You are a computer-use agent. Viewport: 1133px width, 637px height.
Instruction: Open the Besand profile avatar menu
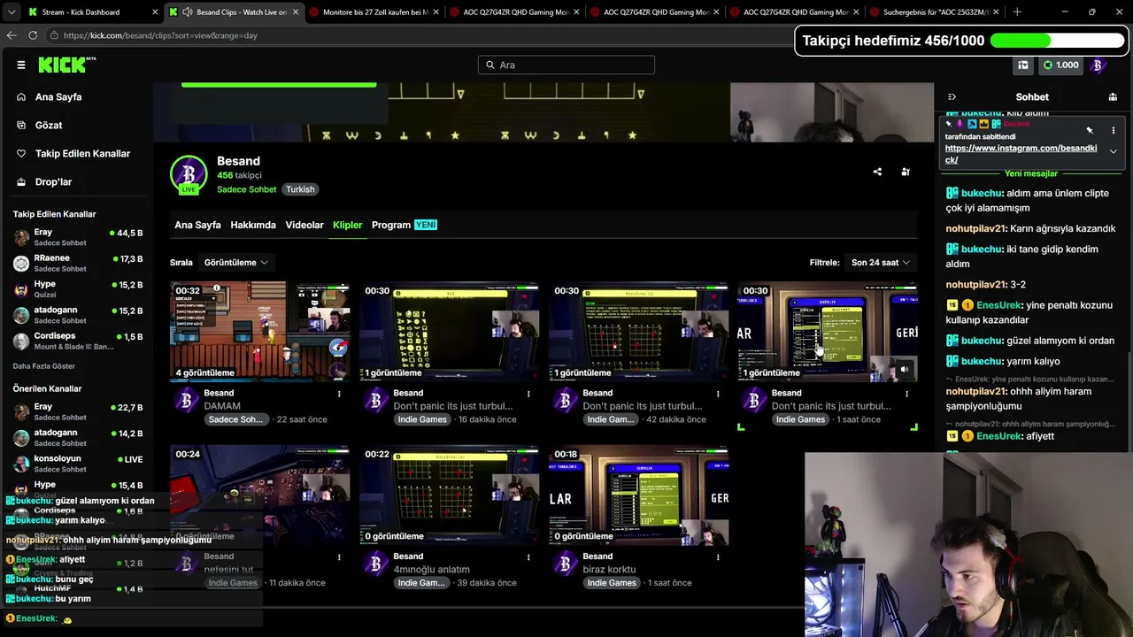point(1098,65)
